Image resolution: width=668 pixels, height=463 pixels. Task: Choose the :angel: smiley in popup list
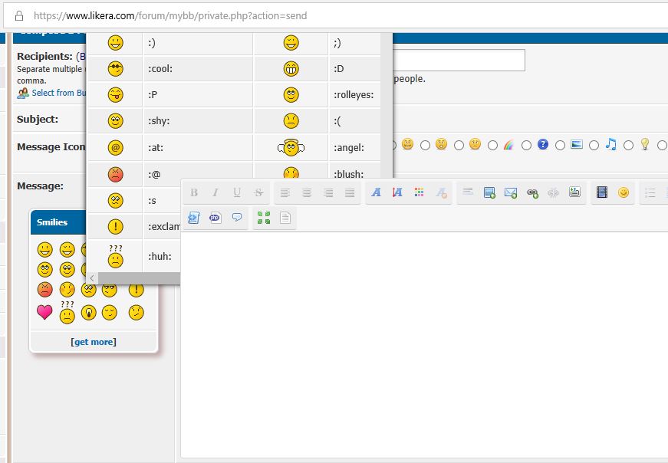[x=291, y=147]
